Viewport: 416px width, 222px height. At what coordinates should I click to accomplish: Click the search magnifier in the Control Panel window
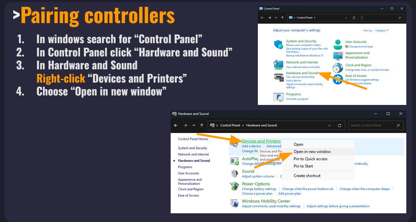point(400,18)
